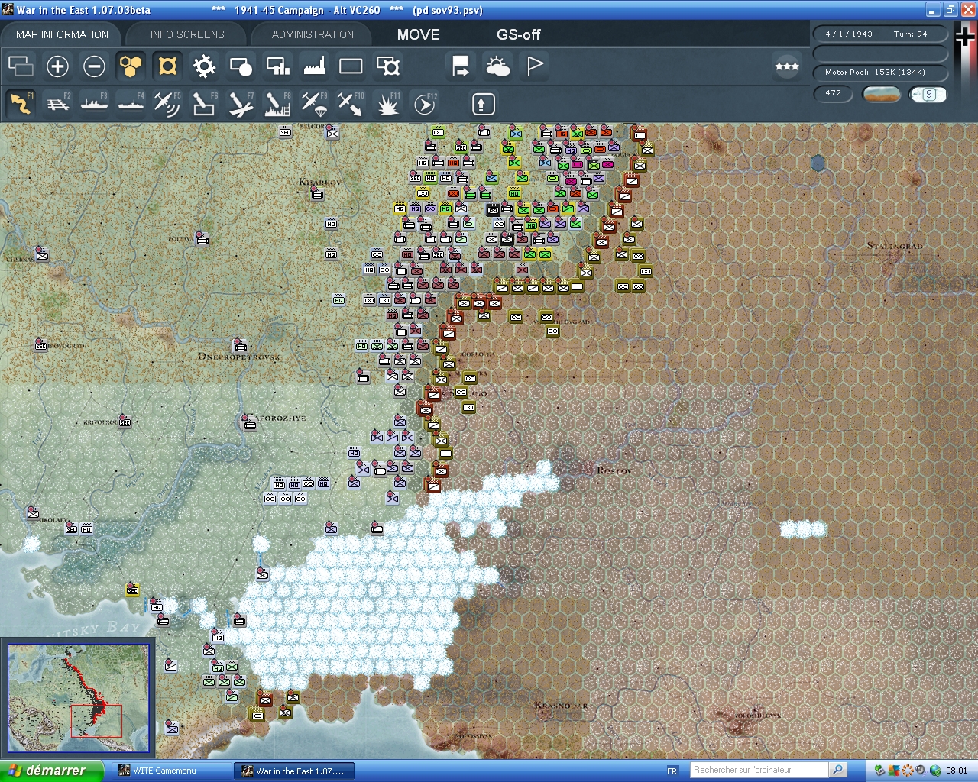Click the screen-with-bars map overlay icon
Image resolution: width=978 pixels, height=782 pixels.
277,66
